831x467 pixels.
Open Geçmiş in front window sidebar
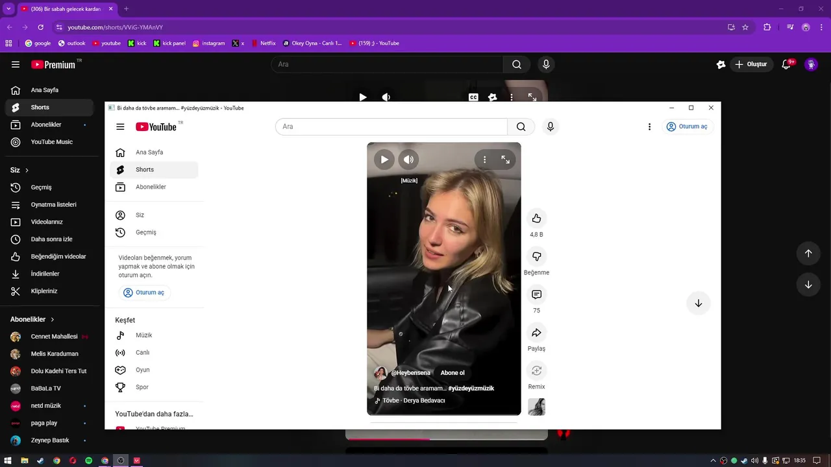coord(154,232)
